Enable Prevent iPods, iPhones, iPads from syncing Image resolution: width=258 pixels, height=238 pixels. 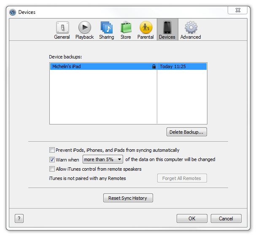[x=52, y=150]
